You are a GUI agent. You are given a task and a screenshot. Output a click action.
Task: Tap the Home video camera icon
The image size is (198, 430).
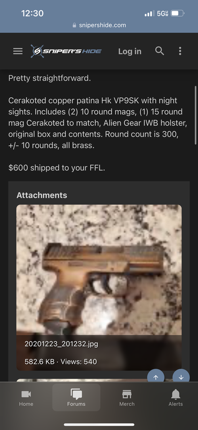tap(26, 394)
